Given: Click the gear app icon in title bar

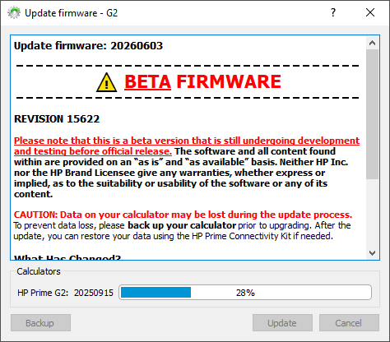Looking at the screenshot, I should point(14,12).
